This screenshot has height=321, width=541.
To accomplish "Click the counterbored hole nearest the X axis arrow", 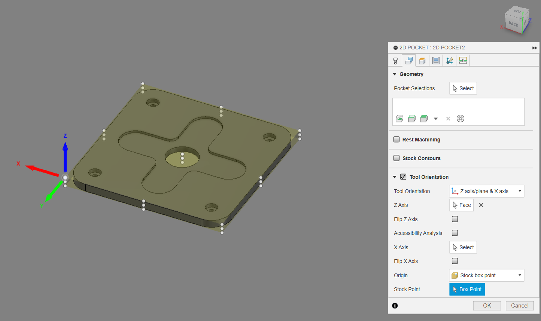I will pyautogui.click(x=95, y=173).
